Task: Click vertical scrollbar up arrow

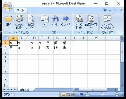Action: point(122,40)
